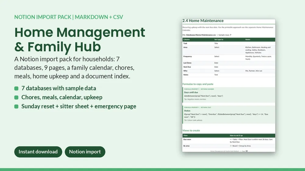
Task: Click the 'Text' type cell in the Notes row
Action: (x=216, y=75)
